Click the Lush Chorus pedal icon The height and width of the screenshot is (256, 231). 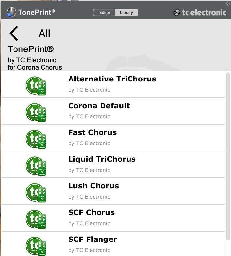pyautogui.click(x=36, y=192)
